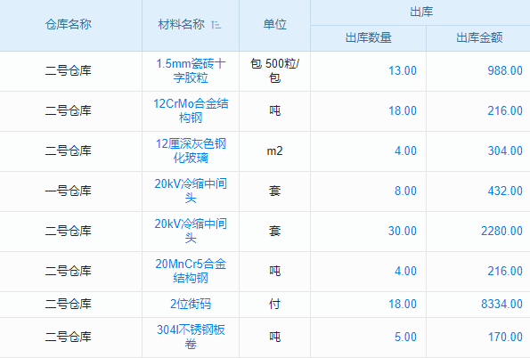Select 套 unit cell in the 2280.00 row
Viewport: 530px width, 358px height.
(x=275, y=231)
